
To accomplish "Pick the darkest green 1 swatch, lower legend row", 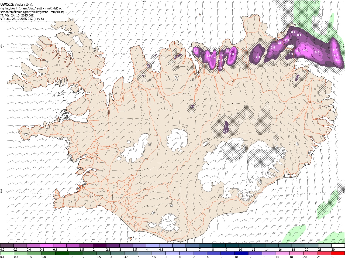I will (62, 253).
